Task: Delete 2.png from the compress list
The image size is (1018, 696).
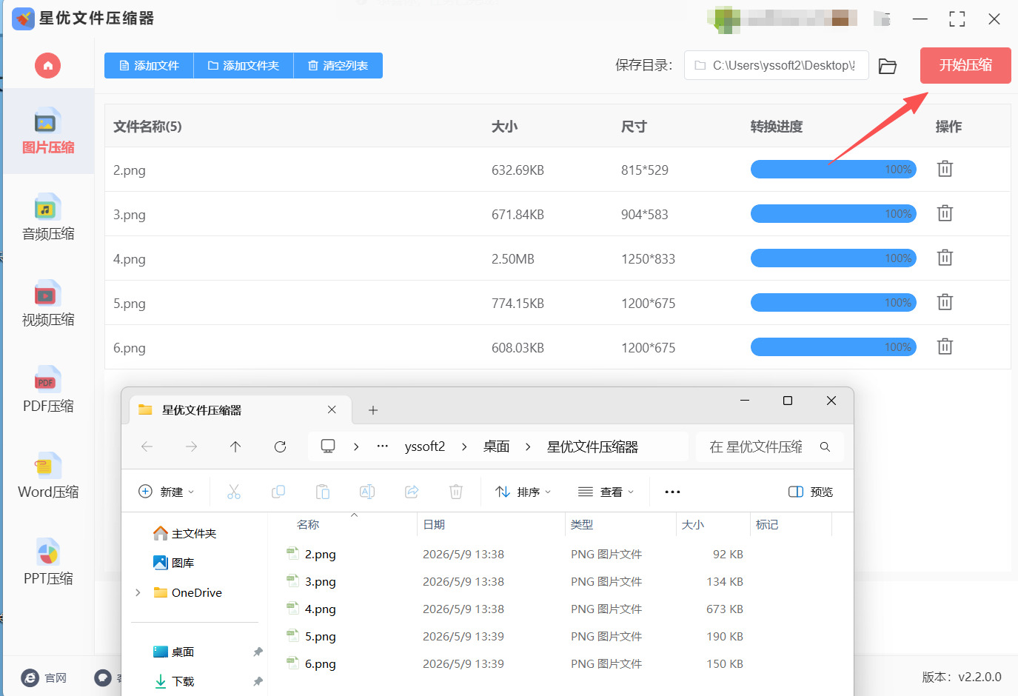Action: point(945,169)
